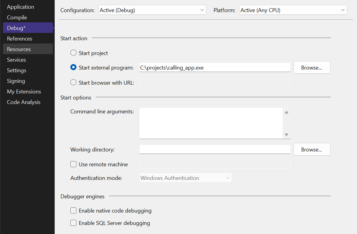Screen dimensions: 357x234
Task: Enable native code debugging
Action: click(73, 210)
